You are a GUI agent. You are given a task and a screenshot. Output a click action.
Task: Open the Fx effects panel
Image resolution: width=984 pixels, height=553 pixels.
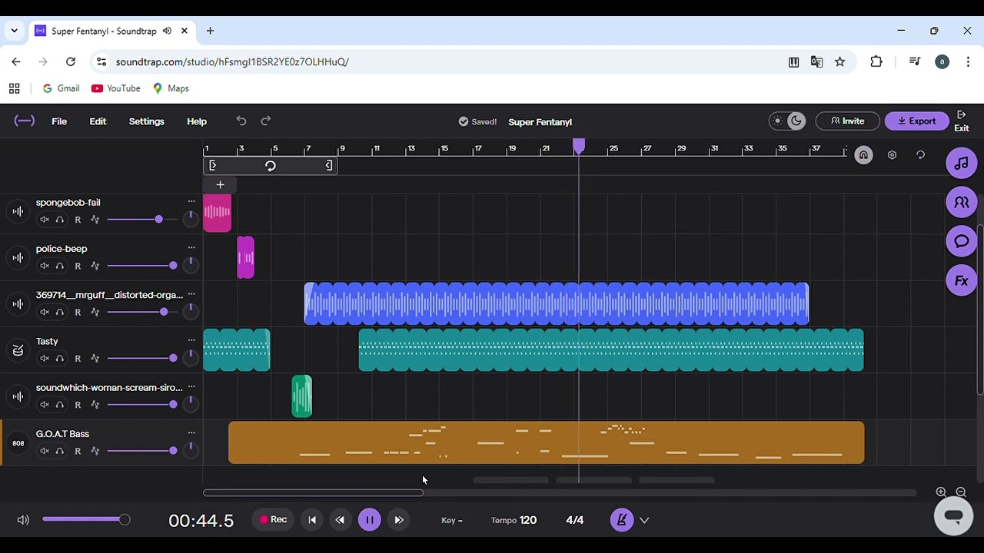[961, 281]
